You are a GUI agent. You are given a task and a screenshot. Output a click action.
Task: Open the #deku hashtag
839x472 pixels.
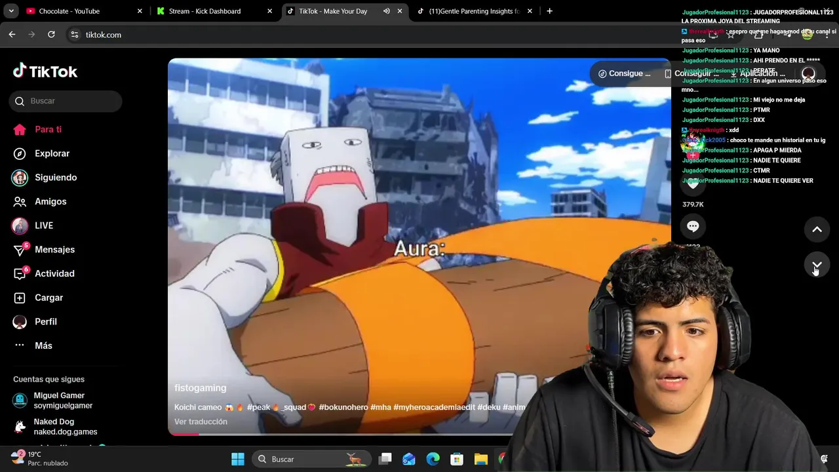pos(488,407)
